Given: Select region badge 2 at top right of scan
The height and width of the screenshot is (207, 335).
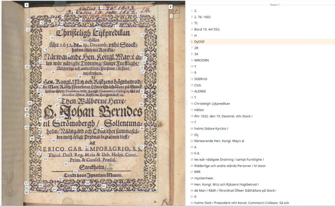Looking at the screenshot, I should tap(170, 6).
